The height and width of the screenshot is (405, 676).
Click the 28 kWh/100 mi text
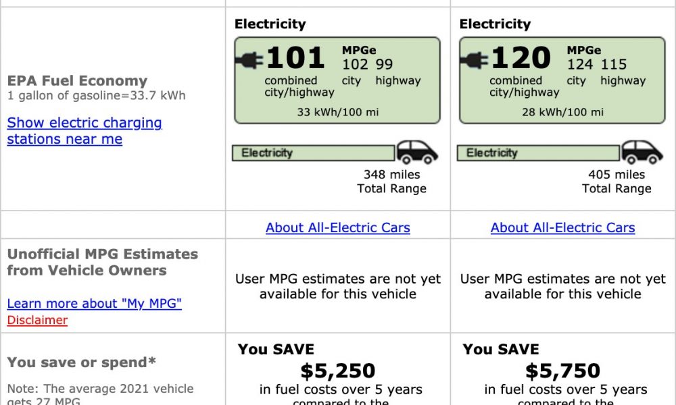click(x=562, y=112)
